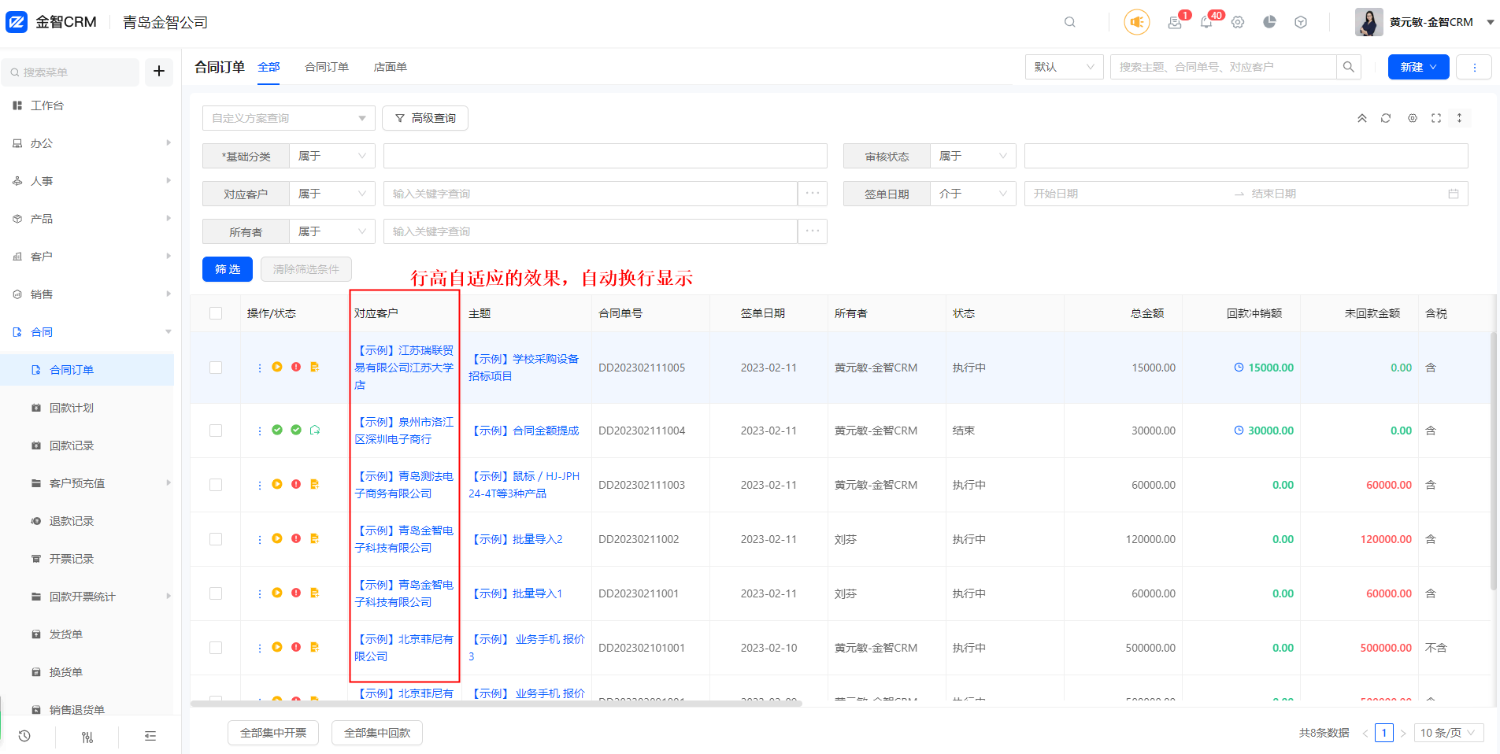
Task: Select the checkbox for row DD20230211002
Action: [216, 539]
